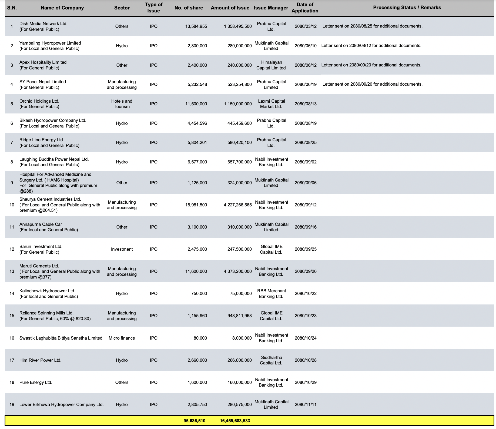Screen dimensions: 496x429
Task: Select the 'Amount of Issue' column header
Action: (230, 8)
